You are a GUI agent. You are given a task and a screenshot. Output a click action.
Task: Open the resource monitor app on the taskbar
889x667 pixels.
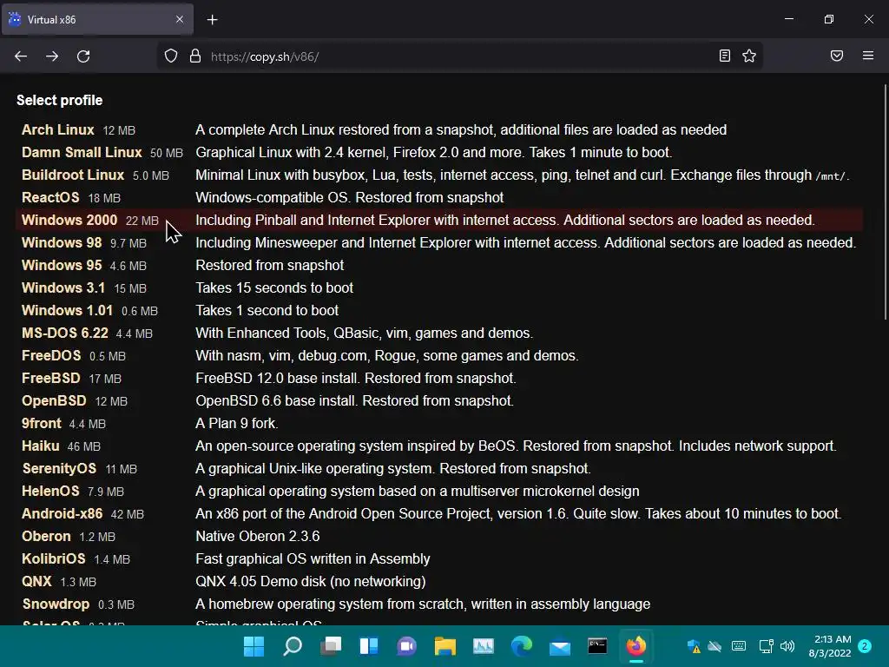[483, 646]
